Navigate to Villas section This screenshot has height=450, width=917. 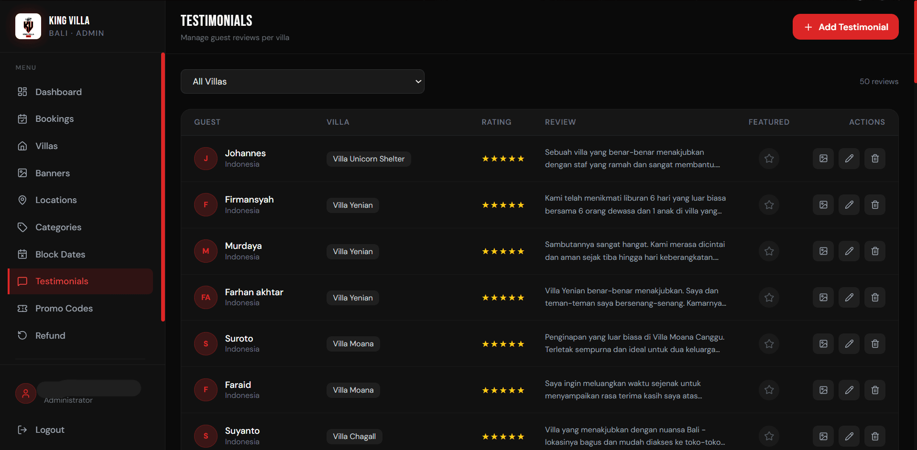80,146
